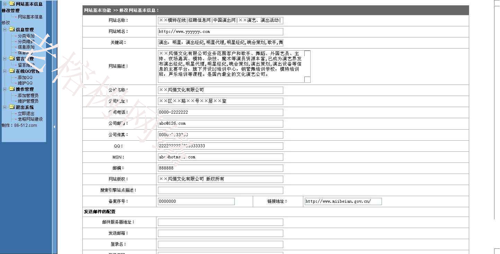The image size is (500, 254).
Task: Click the 关键词 input field
Action: tap(220, 43)
